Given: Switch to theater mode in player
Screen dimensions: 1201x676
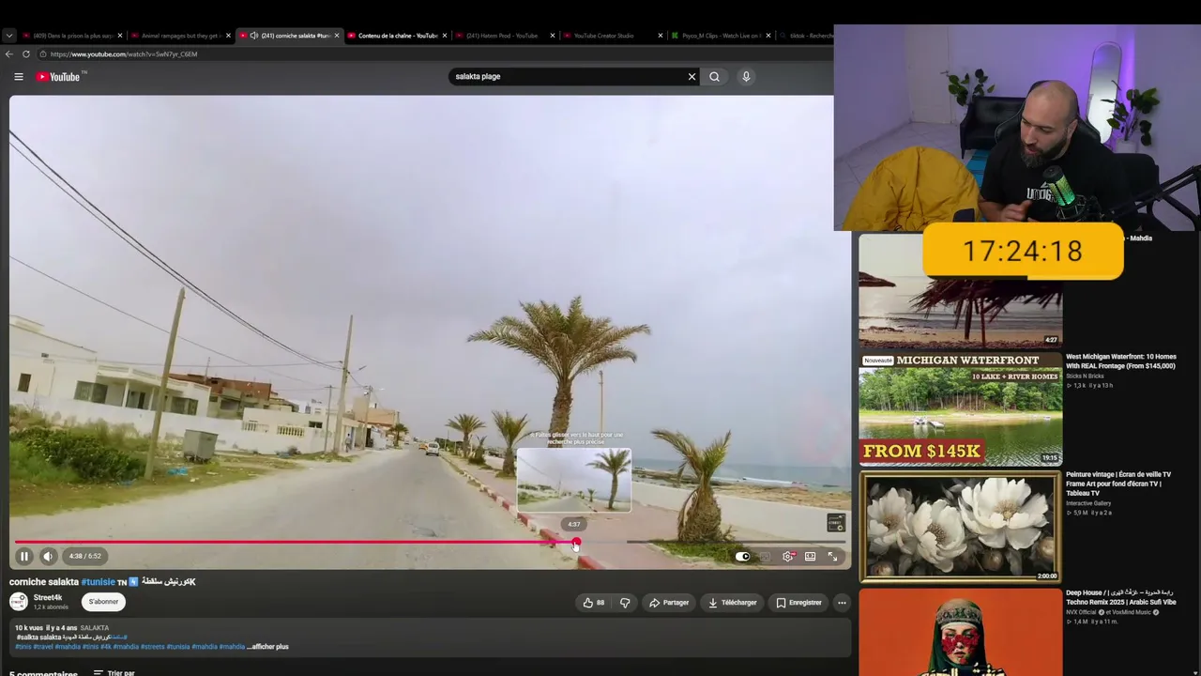Looking at the screenshot, I should [x=811, y=557].
